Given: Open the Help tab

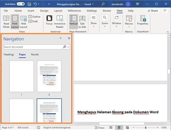Looking at the screenshot, I should 131,11.
